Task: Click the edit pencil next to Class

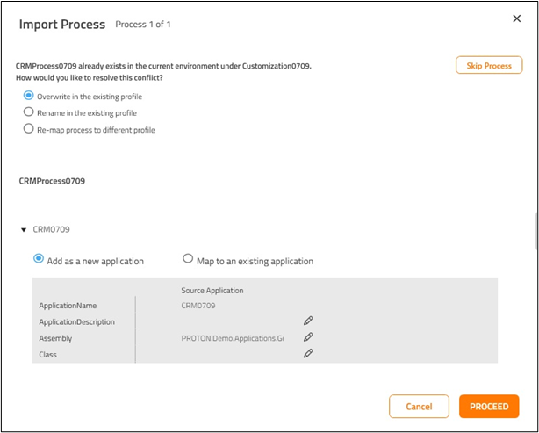Action: [x=308, y=353]
